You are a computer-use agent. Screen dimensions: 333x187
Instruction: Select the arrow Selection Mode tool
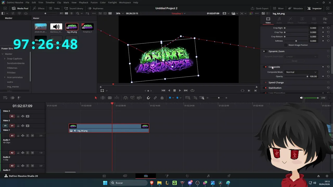(96, 98)
